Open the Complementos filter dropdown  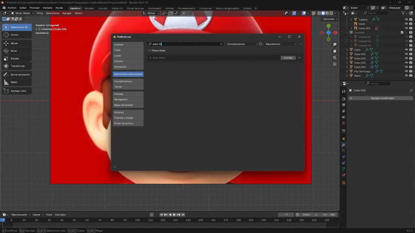(242, 44)
